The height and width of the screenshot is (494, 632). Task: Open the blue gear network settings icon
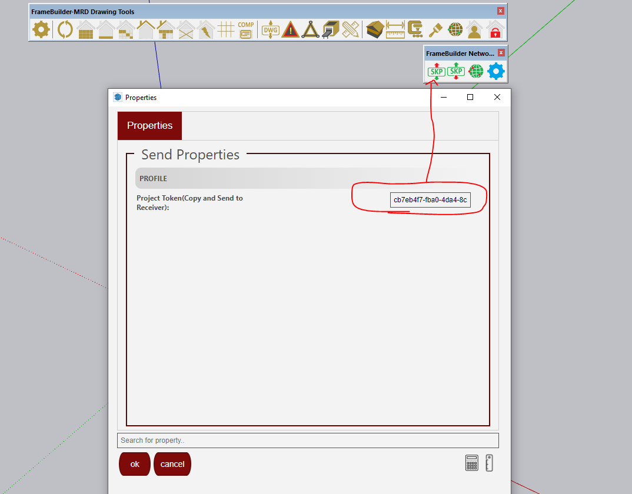[495, 71]
